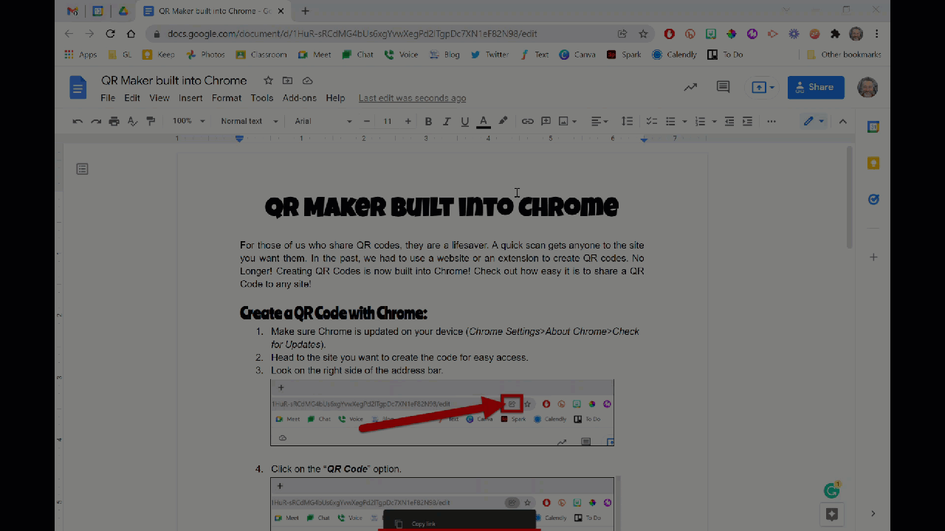Open the Tools menu
Screen dimensions: 945x531
262,98
